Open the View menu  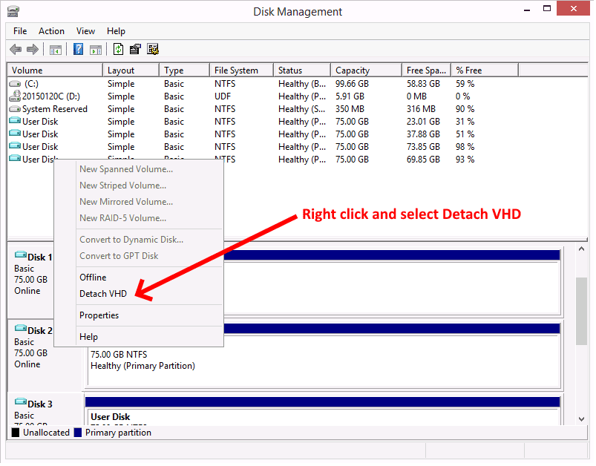85,31
